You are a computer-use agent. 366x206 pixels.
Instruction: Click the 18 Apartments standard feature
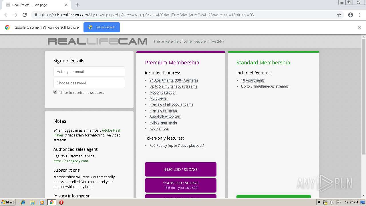tap(253, 80)
